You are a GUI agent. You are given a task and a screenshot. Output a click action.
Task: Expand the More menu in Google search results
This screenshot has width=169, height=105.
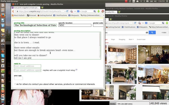[x=131, y=39]
